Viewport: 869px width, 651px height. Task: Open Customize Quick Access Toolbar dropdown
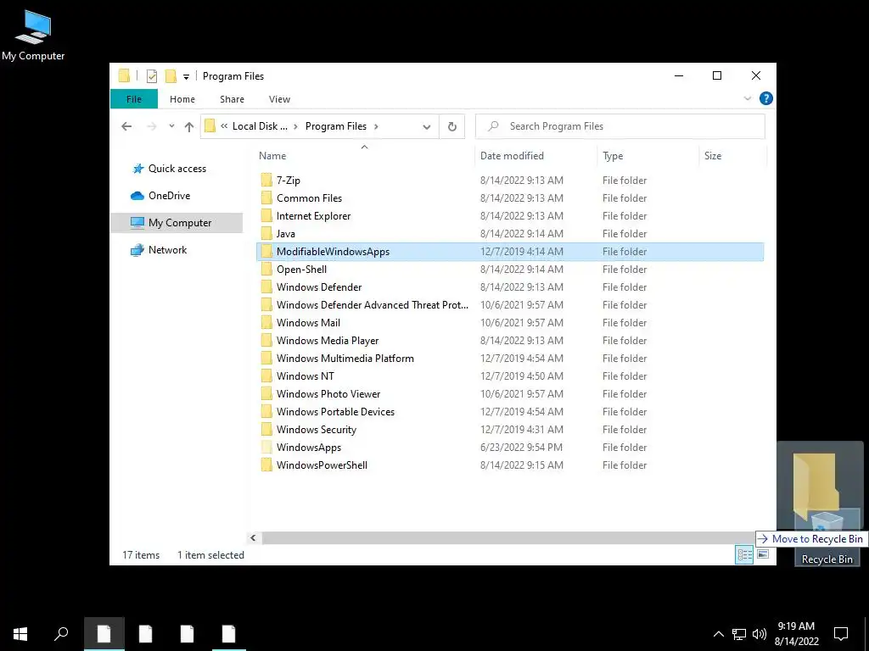(x=186, y=77)
